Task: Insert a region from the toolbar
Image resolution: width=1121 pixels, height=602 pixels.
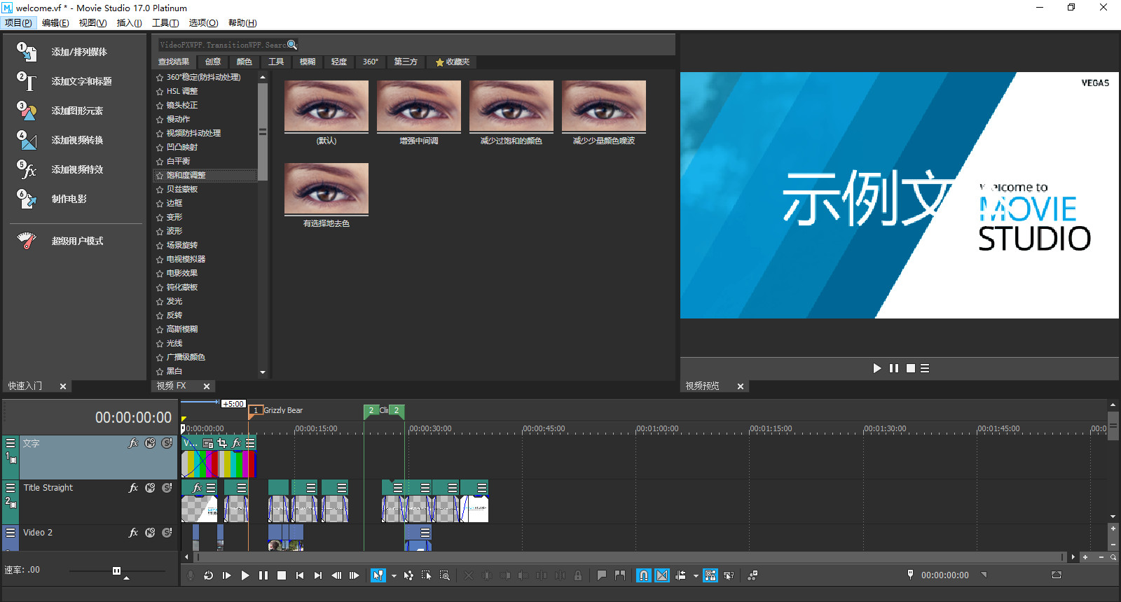Action: pos(620,575)
